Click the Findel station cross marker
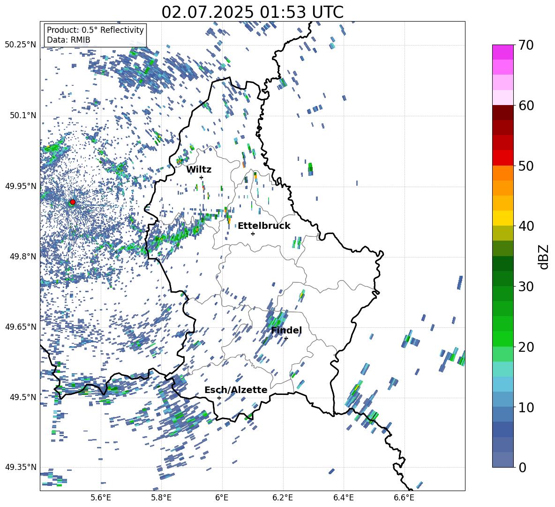The image size is (555, 507). (x=286, y=339)
